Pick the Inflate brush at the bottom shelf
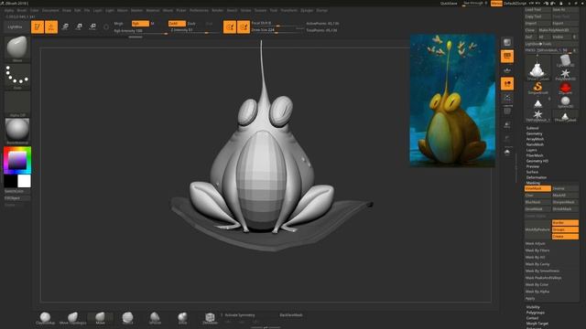This screenshot has height=329, width=586. [x=182, y=318]
